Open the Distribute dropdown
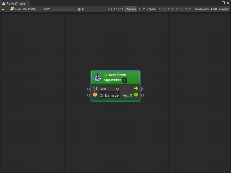The width and height of the screenshot is (231, 173). tap(181, 9)
